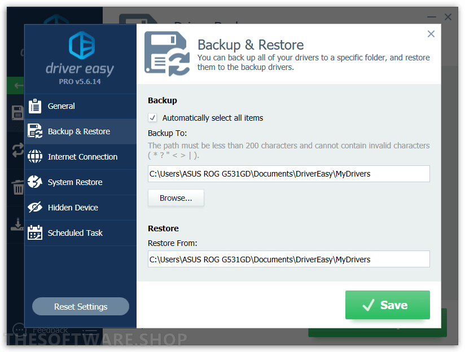The width and height of the screenshot is (465, 352).
Task: Go to Hidden Device settings
Action: click(80, 207)
